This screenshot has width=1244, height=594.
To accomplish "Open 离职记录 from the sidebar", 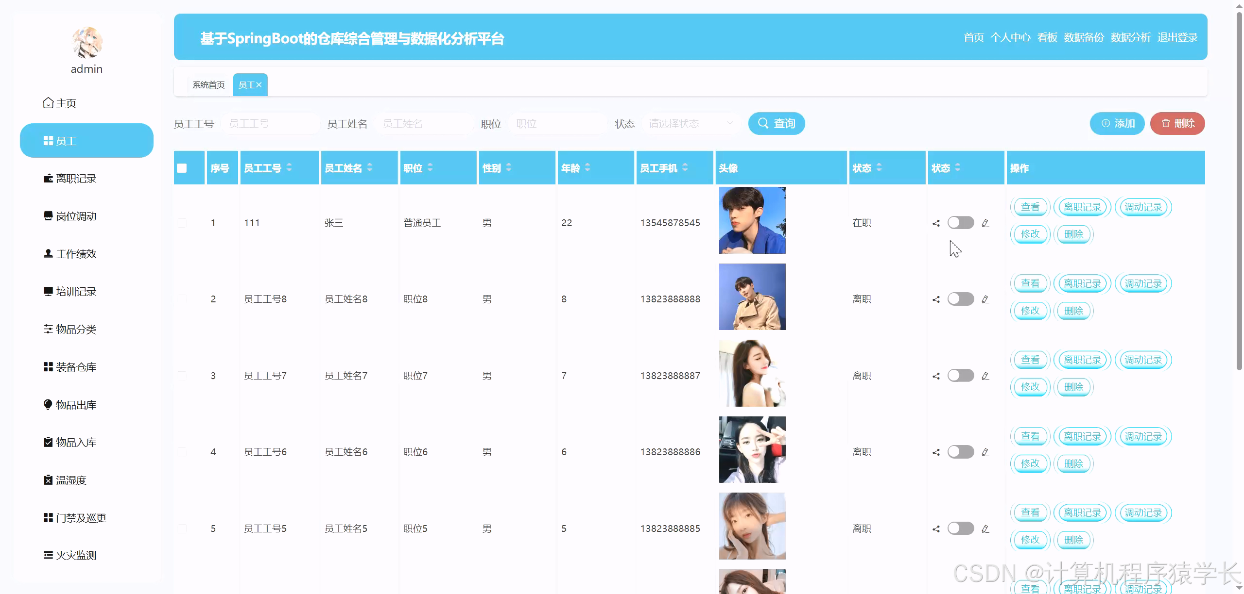I will [x=75, y=178].
